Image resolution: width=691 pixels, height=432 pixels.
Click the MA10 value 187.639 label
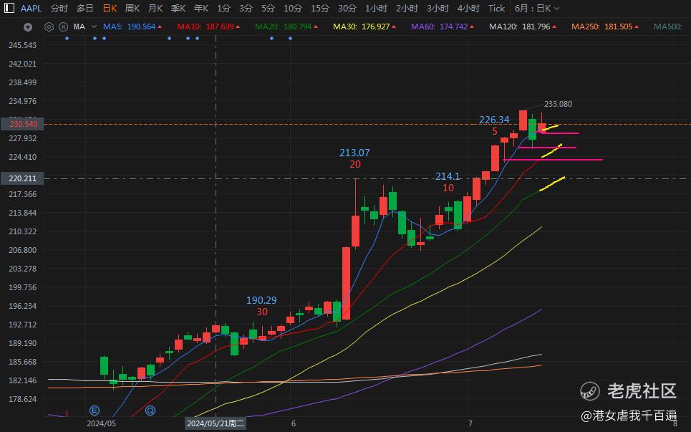pyautogui.click(x=208, y=27)
